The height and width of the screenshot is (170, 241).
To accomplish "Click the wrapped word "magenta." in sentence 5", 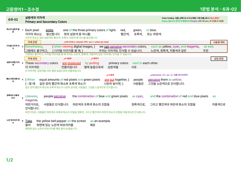I will tap(31, 100).
